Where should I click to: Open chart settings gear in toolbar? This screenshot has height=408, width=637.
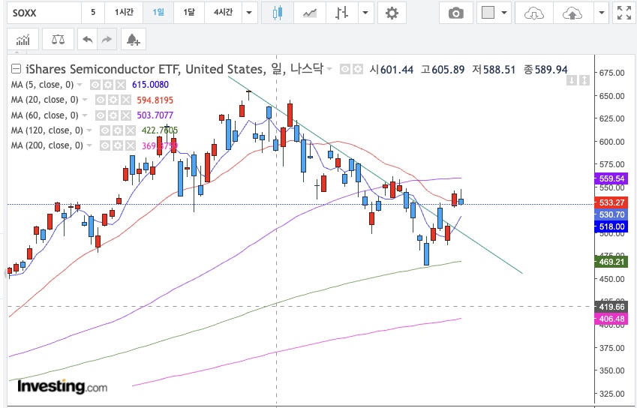click(392, 13)
